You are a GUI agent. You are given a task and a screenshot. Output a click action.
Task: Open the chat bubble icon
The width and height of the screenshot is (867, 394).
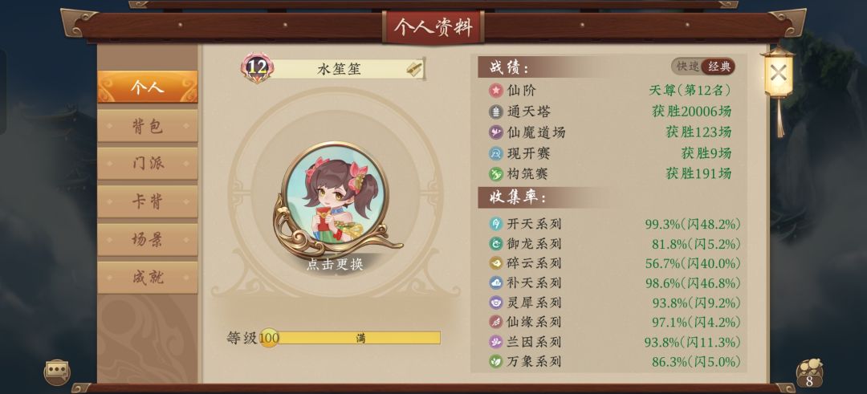point(57,372)
